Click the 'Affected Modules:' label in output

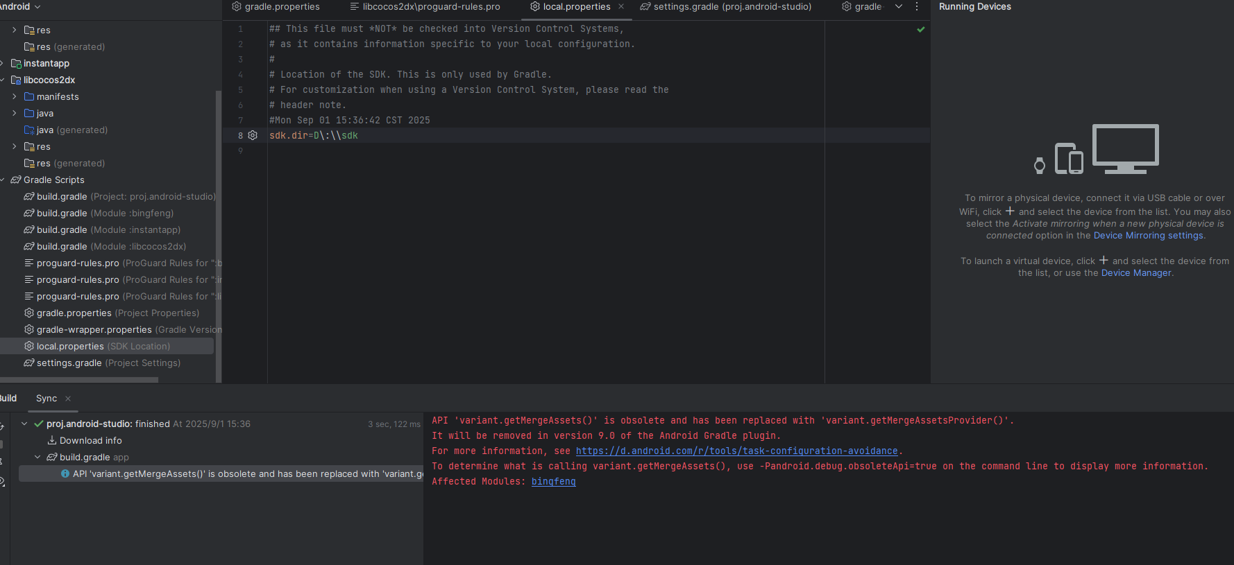pos(479,482)
